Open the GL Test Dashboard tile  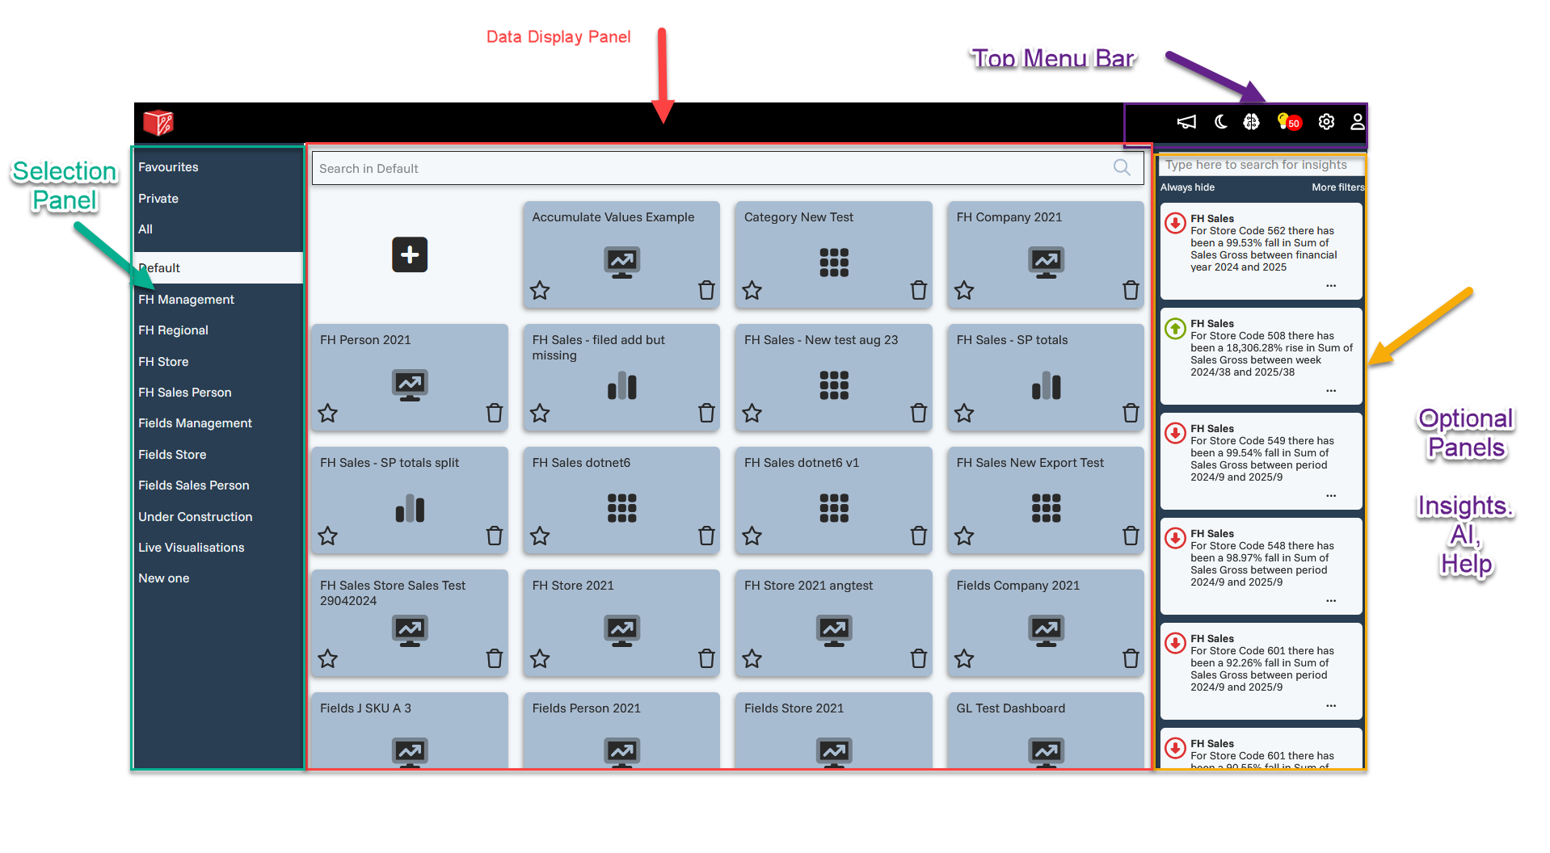point(1046,730)
